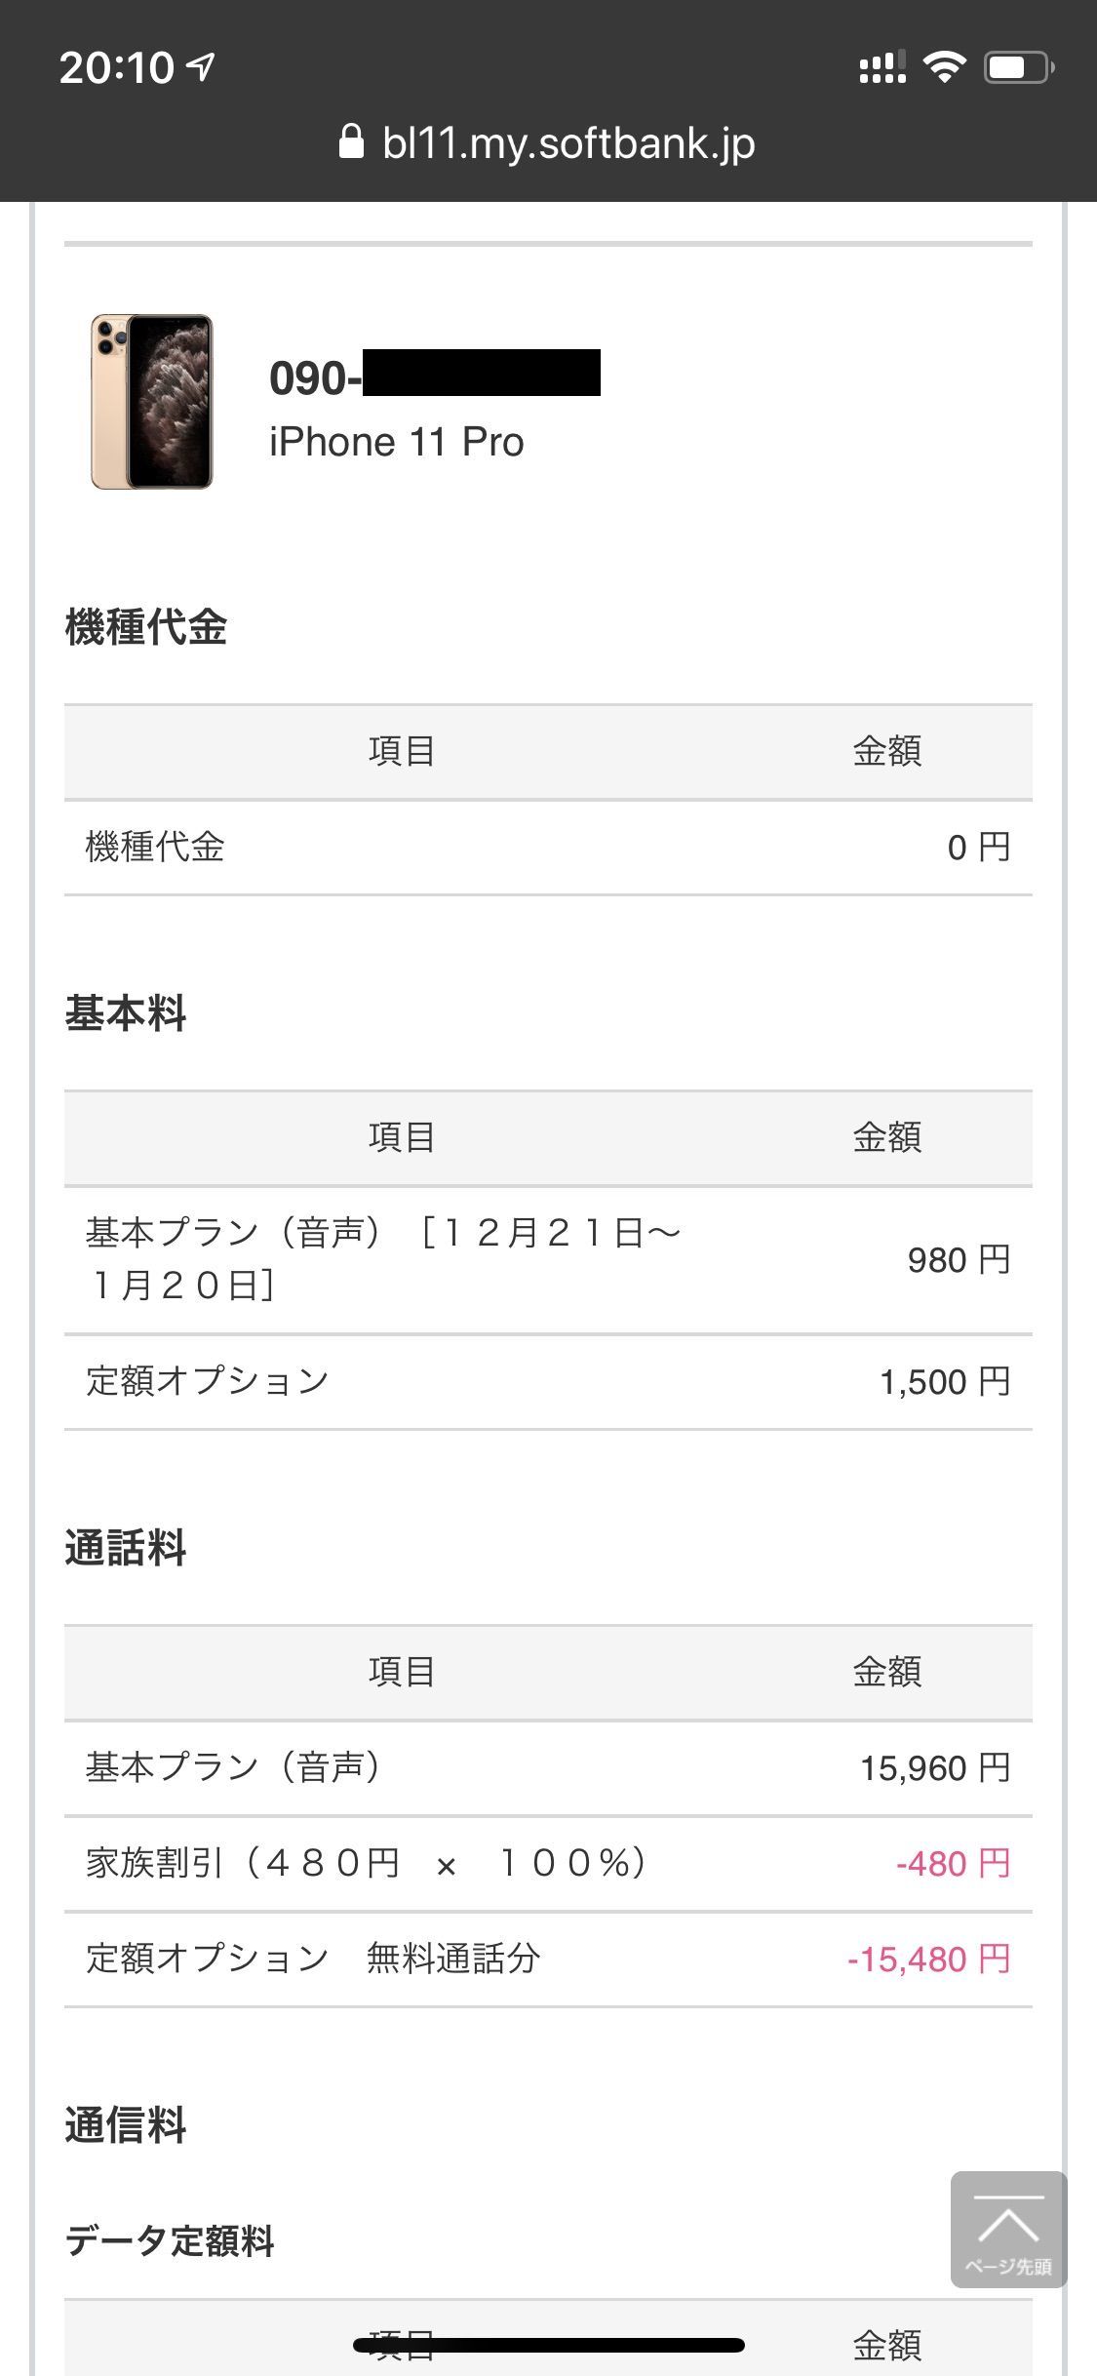Tap the iPhone 11 Pro thumbnail image

coord(151,401)
